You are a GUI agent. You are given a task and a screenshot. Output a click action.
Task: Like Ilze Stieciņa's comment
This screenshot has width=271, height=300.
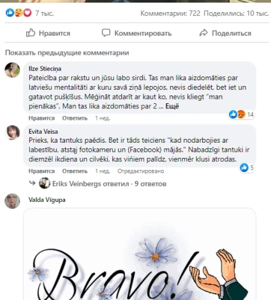coord(41,118)
